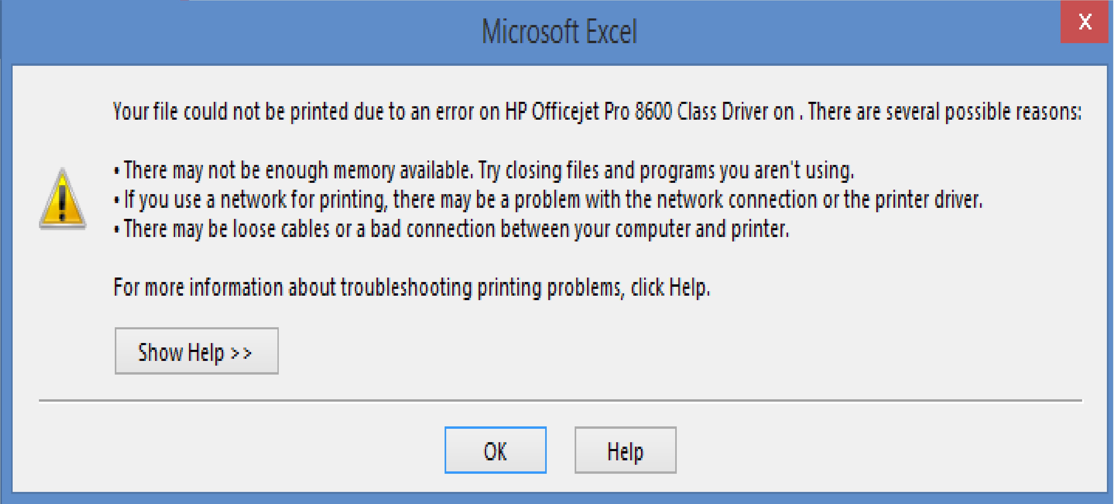Click the "not be enough memory available" phrase
The image size is (1114, 504).
[x=337, y=170]
